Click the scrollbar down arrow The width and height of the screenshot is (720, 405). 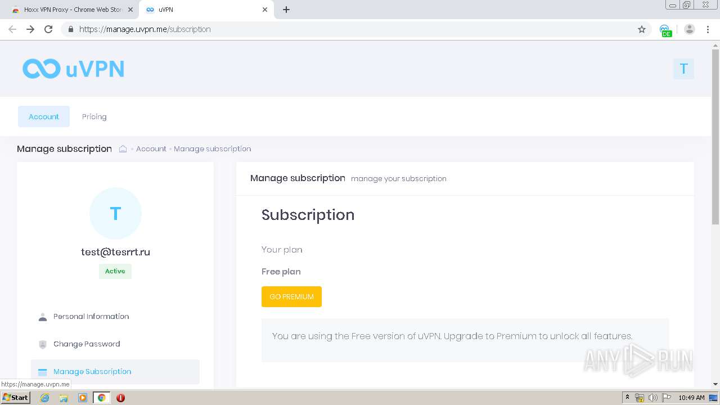point(715,384)
